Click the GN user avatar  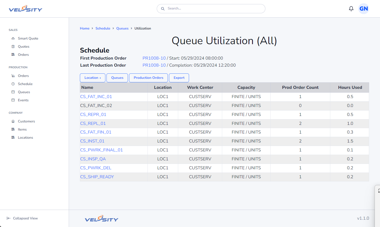tap(363, 9)
